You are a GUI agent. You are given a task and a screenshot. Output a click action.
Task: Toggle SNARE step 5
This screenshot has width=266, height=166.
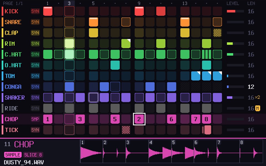pyautogui.click(x=93, y=22)
